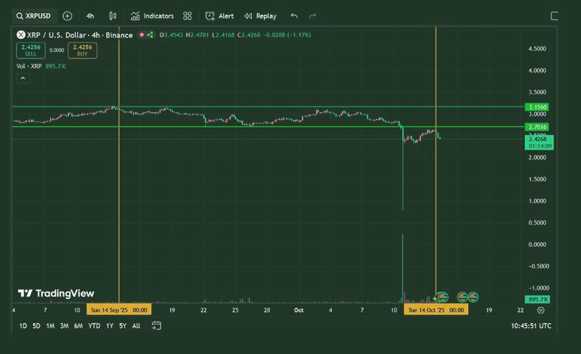Select the Vol · XRP indicator legend
Screen dimensions: 581x354
tap(41, 66)
